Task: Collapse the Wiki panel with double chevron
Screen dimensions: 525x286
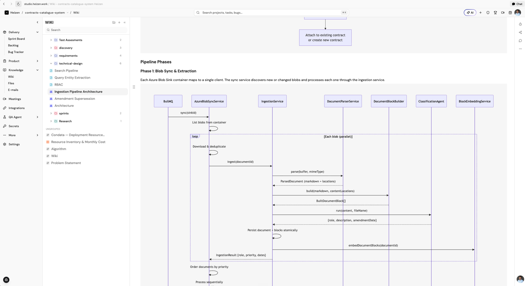Action: coord(125,23)
